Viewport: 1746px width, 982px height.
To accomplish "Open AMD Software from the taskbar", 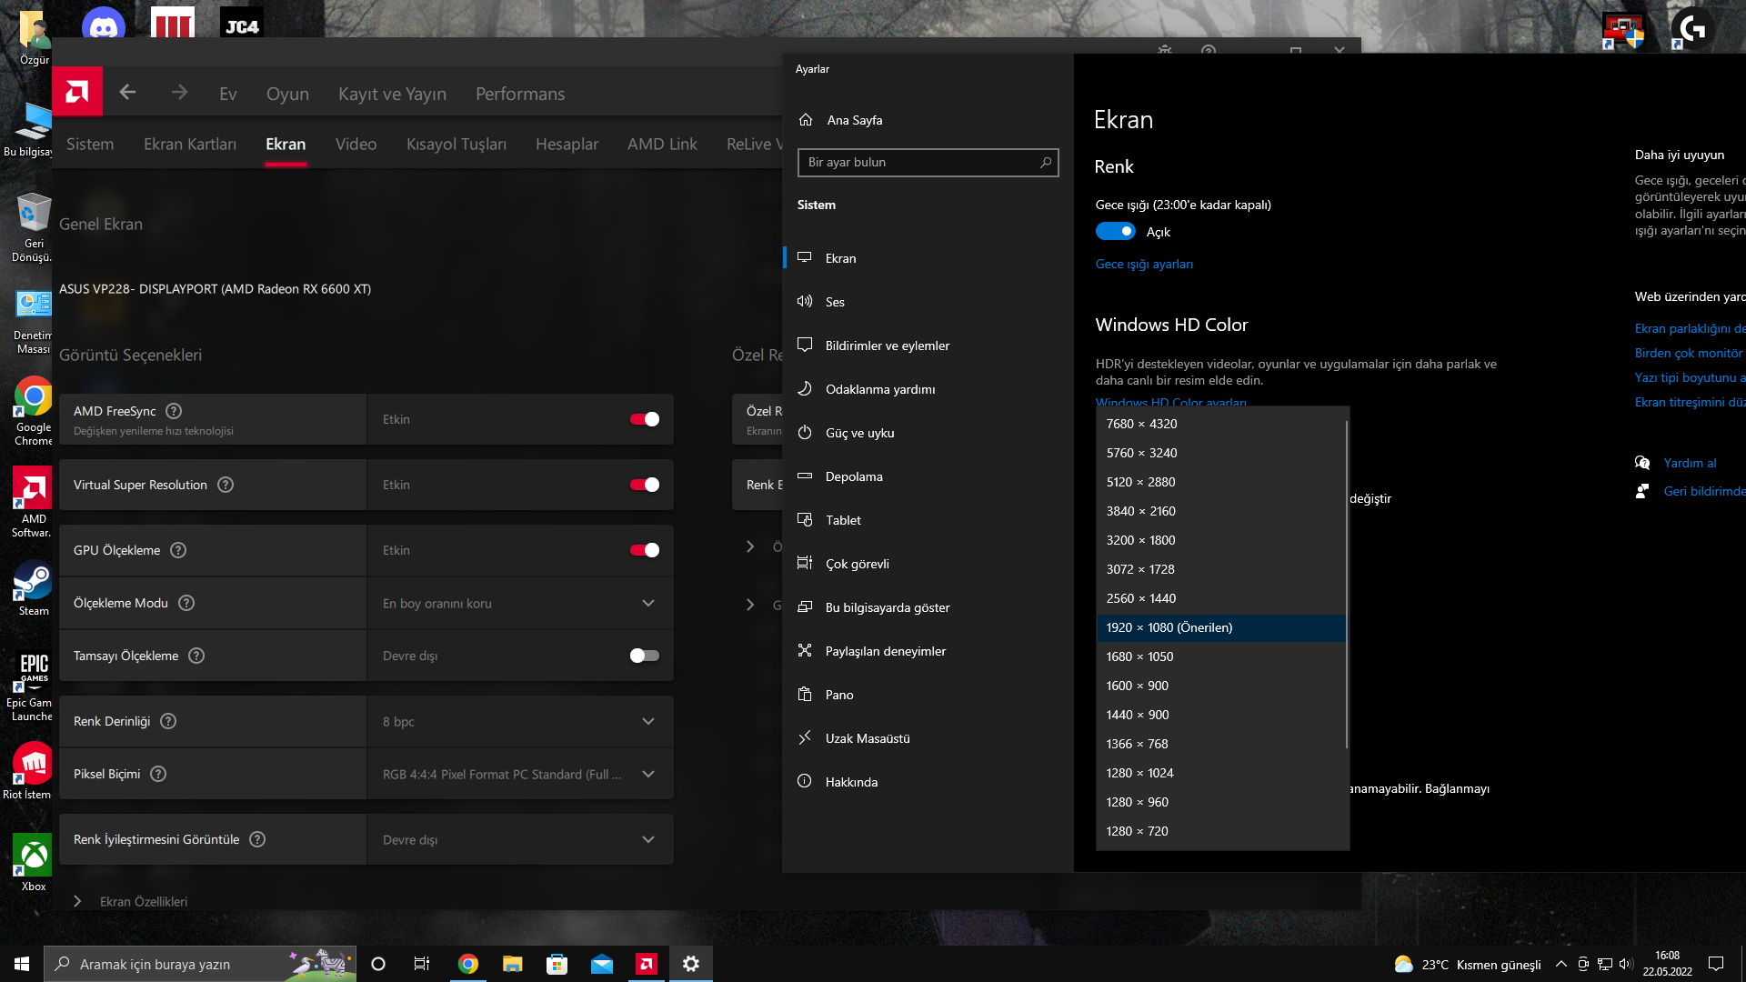I will [x=647, y=964].
